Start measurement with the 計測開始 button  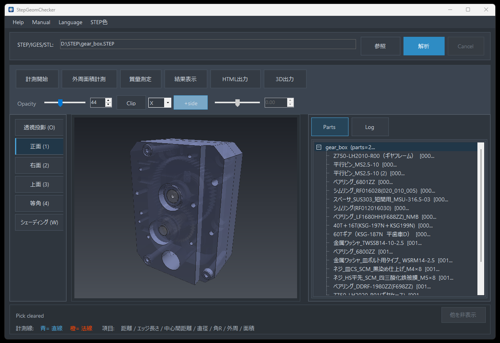[37, 79]
